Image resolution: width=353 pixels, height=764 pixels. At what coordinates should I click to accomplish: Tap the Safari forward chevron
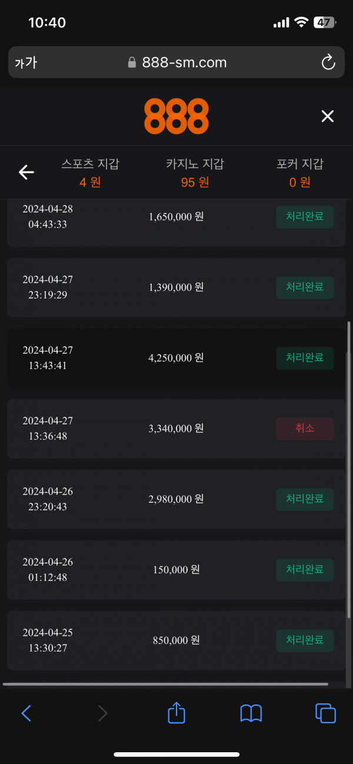tap(102, 713)
